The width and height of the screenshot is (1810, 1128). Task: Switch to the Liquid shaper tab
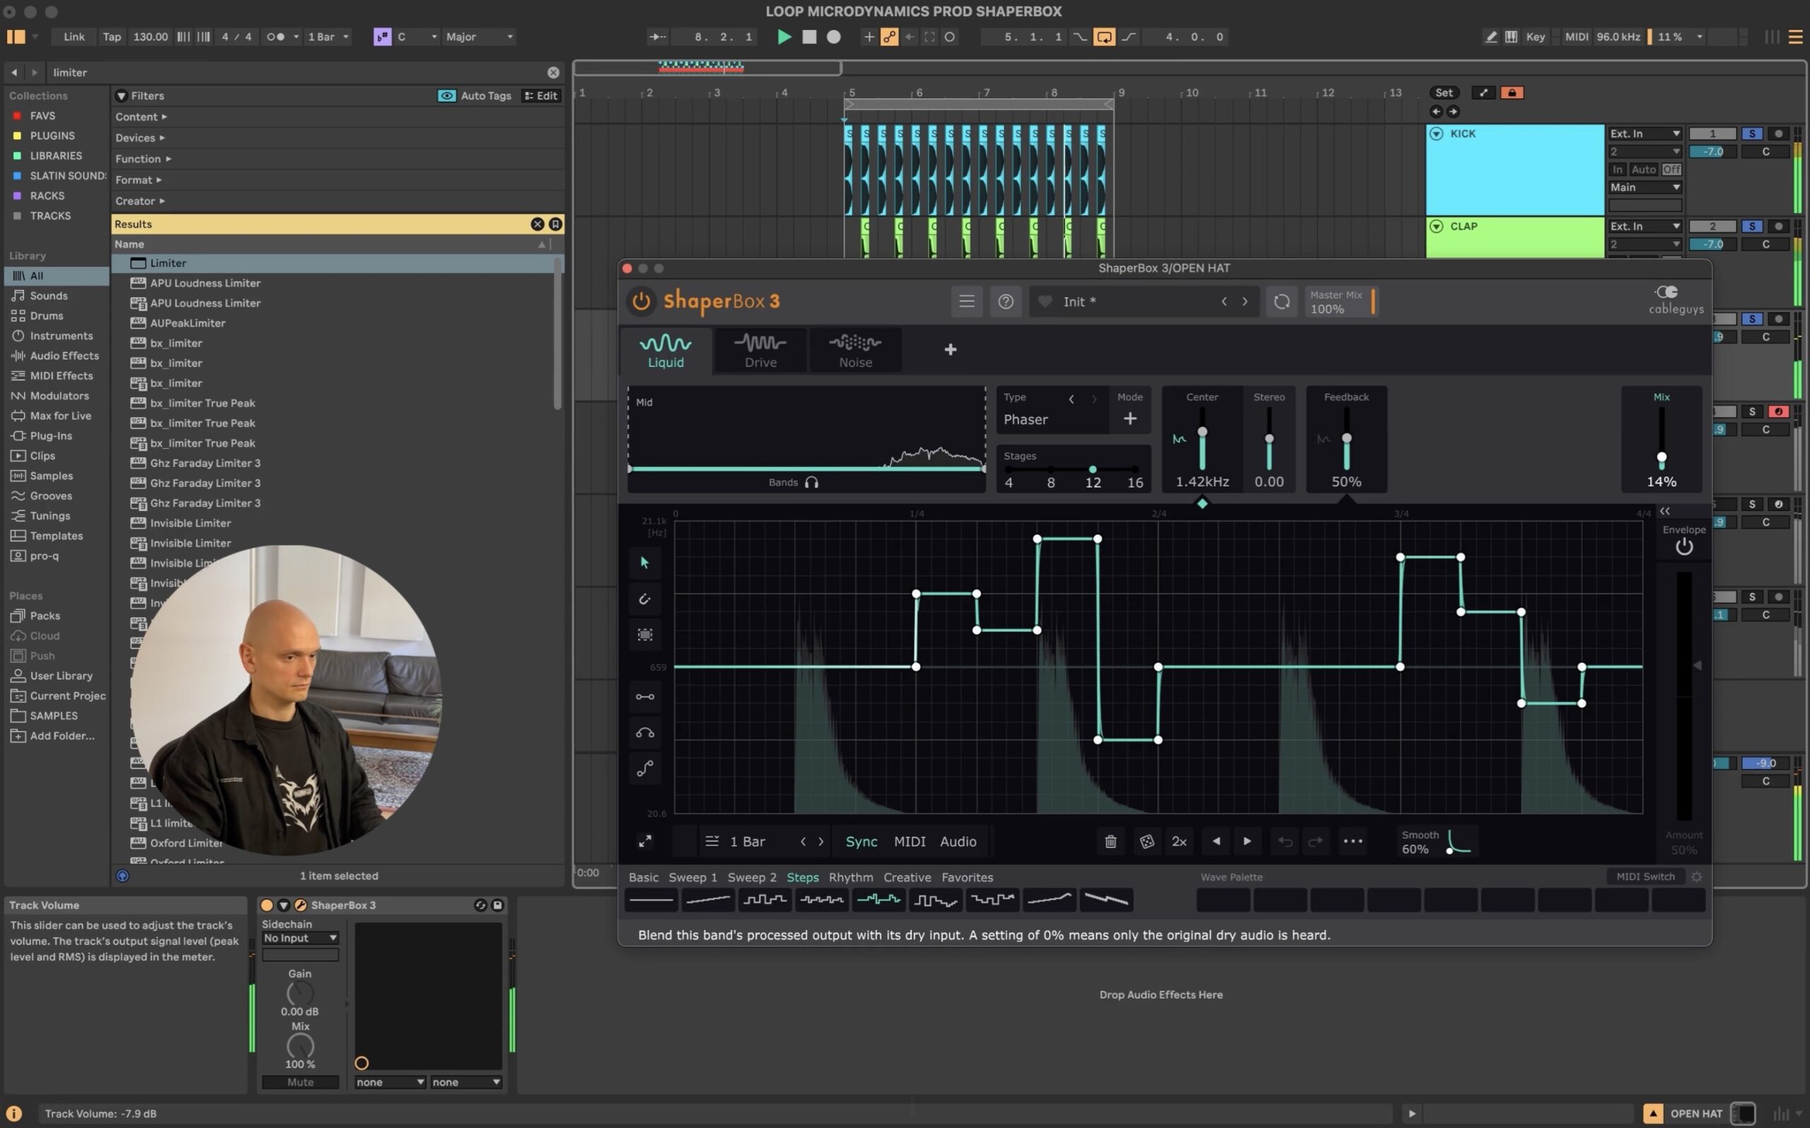[x=665, y=351]
